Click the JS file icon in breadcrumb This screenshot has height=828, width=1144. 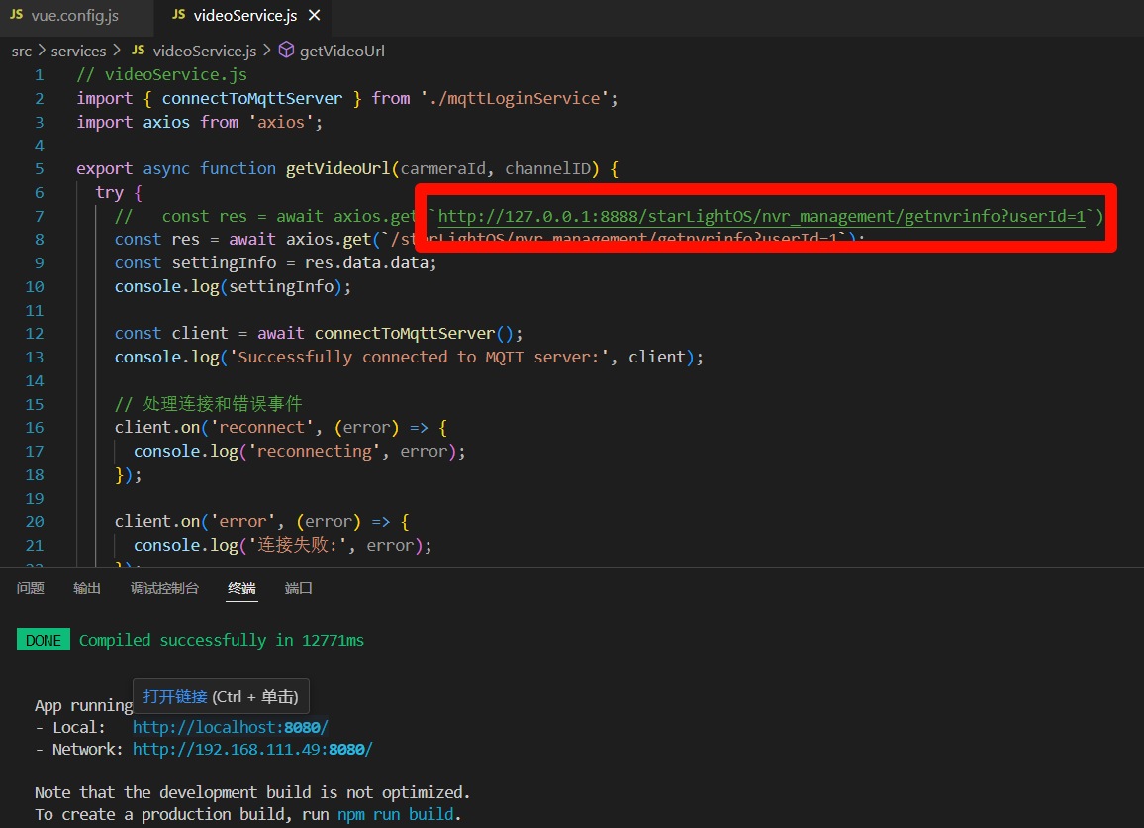pos(139,51)
